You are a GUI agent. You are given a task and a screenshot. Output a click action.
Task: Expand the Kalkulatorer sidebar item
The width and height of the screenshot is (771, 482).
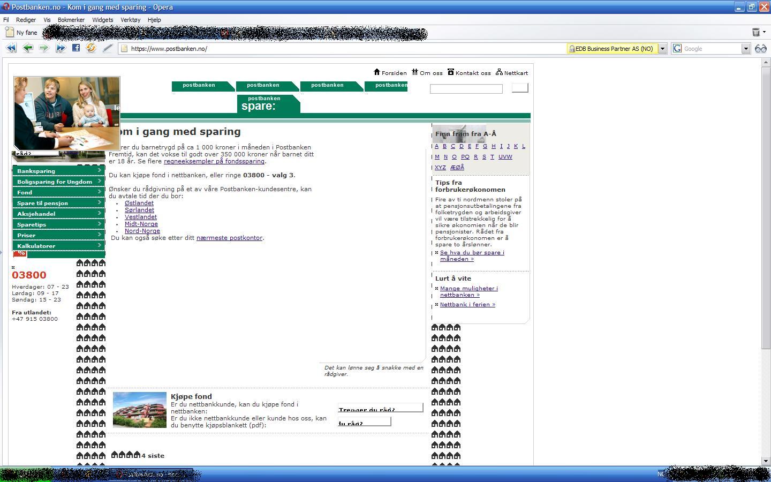click(x=59, y=246)
